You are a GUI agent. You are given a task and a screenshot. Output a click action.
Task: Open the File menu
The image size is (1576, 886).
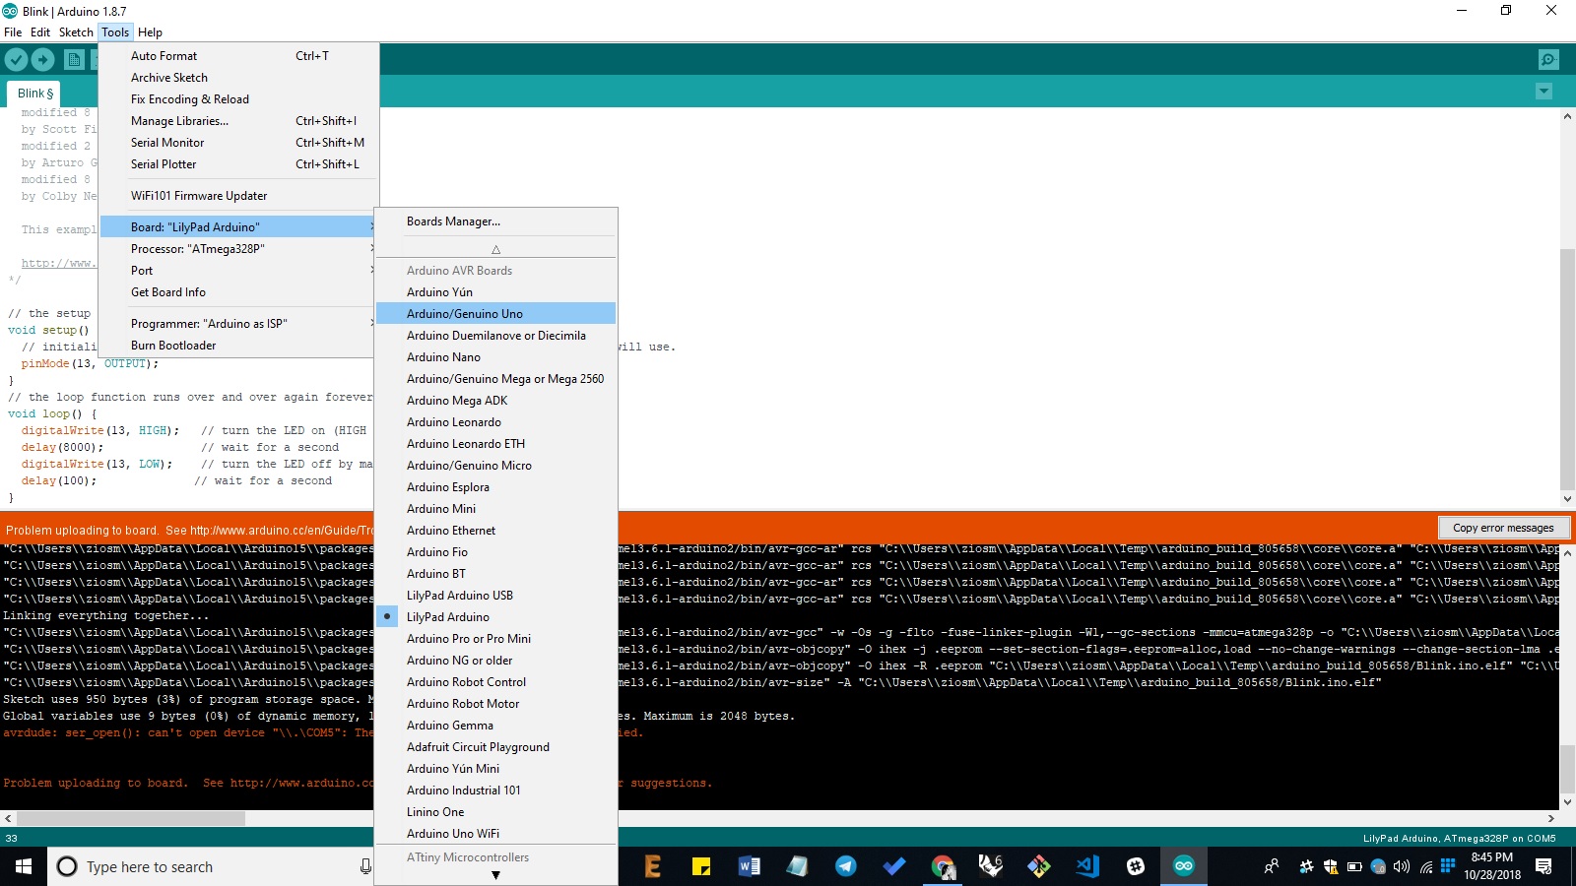click(x=13, y=32)
